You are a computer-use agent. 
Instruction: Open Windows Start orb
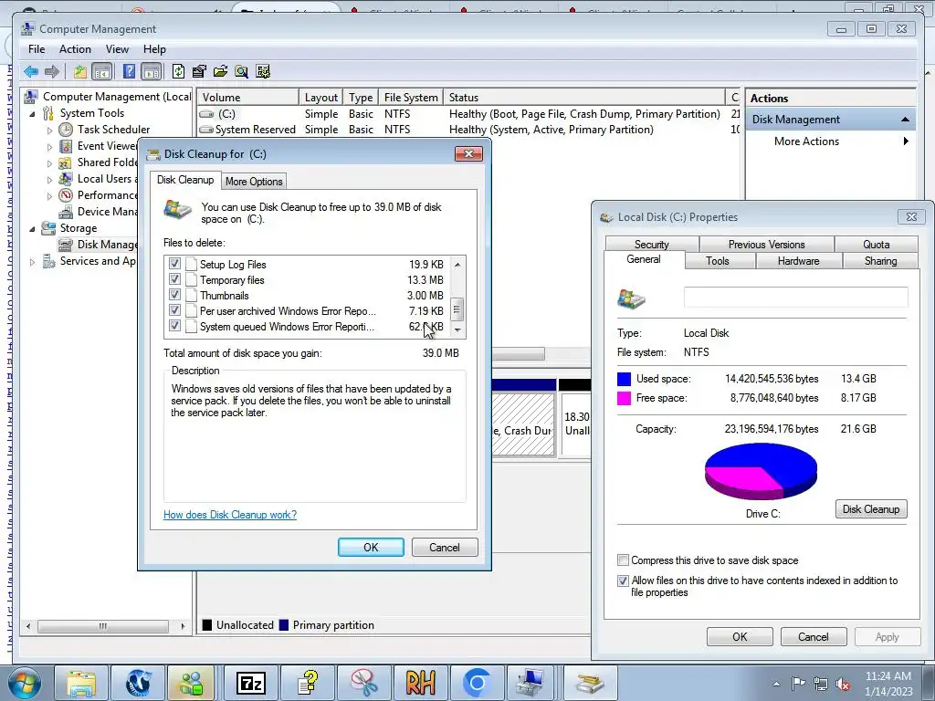(25, 683)
